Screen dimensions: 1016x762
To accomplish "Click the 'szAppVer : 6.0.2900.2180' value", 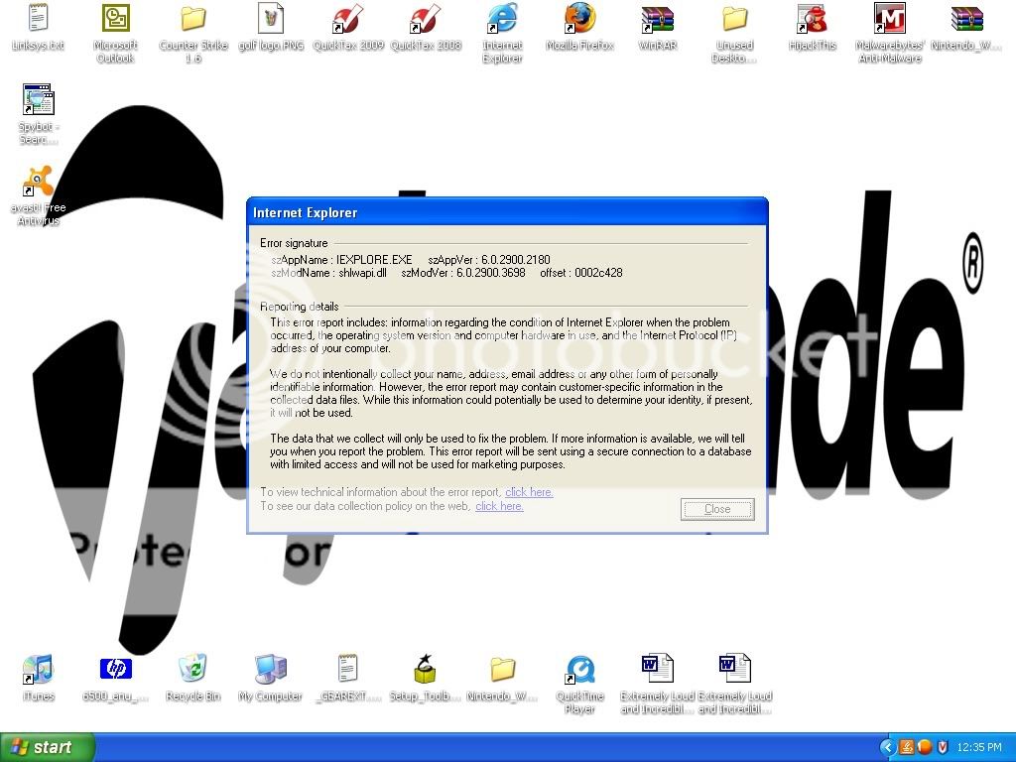I will (489, 260).
